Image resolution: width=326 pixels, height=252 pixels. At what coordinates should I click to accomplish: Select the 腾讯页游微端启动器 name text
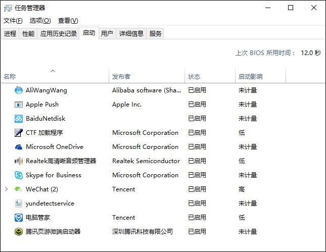point(53,232)
